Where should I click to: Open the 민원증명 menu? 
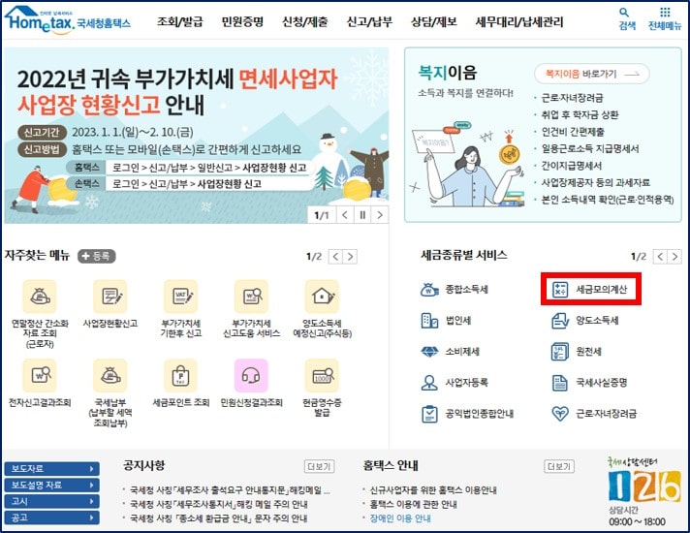tap(242, 21)
